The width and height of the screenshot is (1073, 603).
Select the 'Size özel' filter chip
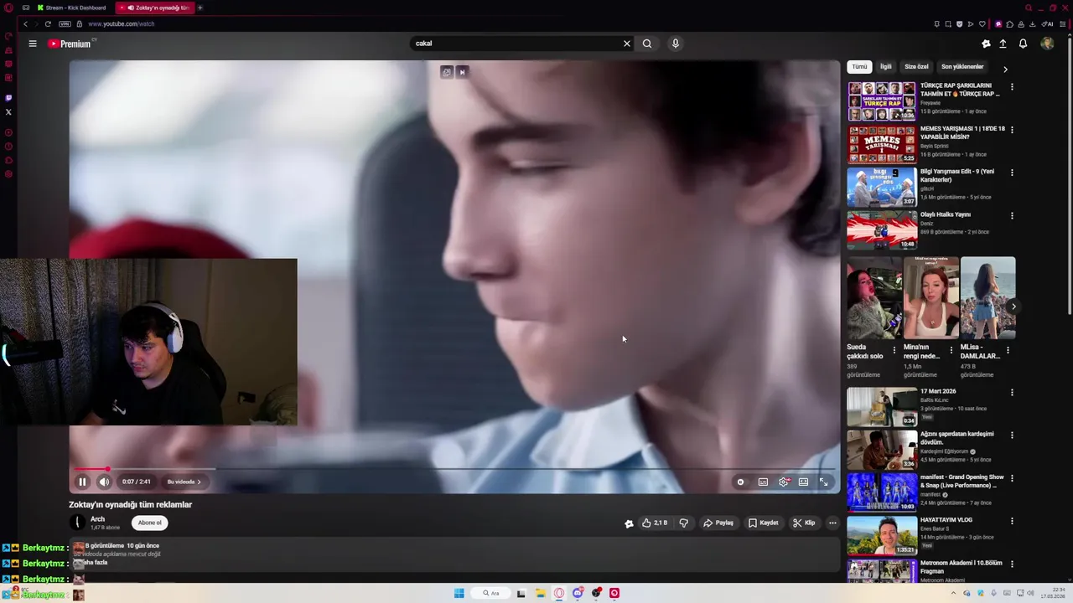coord(916,67)
